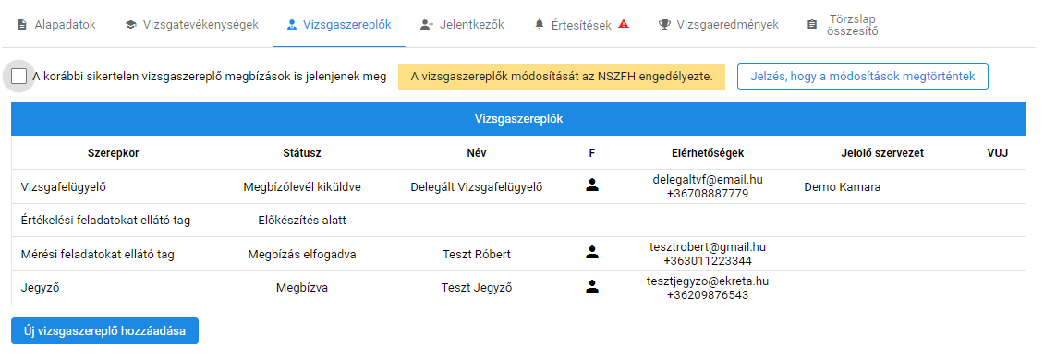This screenshot has height=359, width=1044.
Task: Switch to the Vizsgaeredmények tab
Action: [719, 25]
